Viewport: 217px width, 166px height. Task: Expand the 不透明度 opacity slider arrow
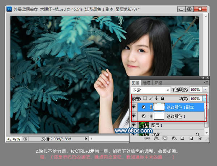tap(205, 89)
